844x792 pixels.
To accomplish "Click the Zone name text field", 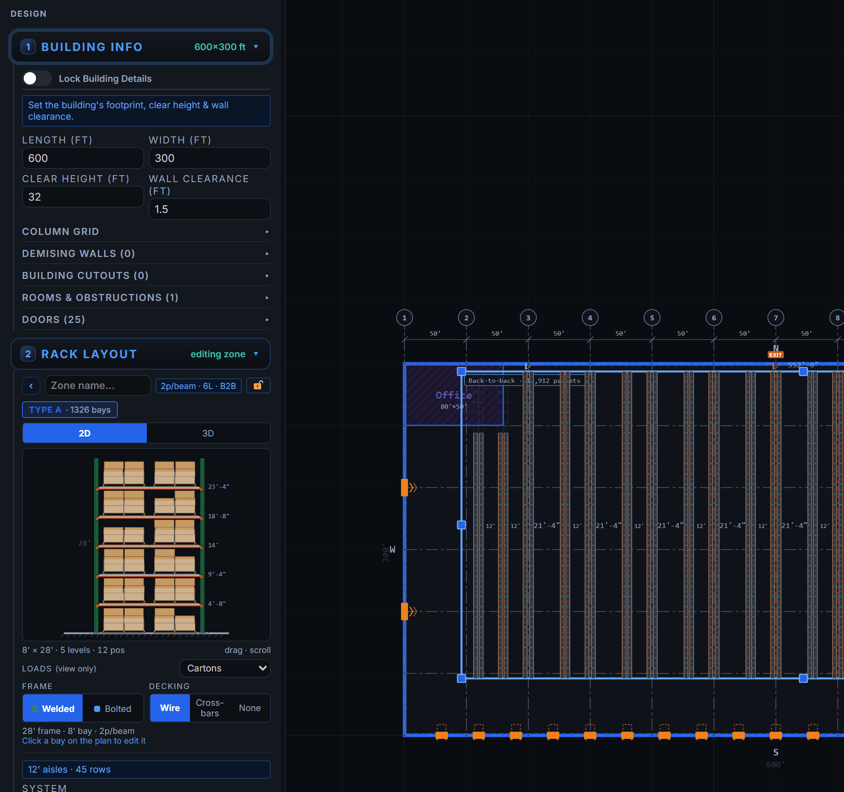I will 98,386.
